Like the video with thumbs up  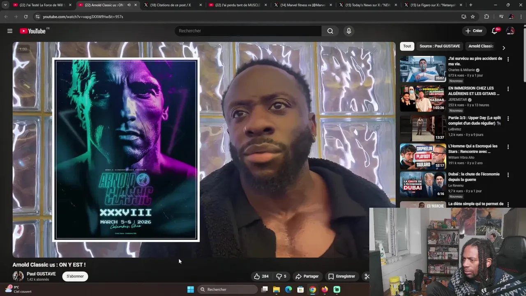261,276
